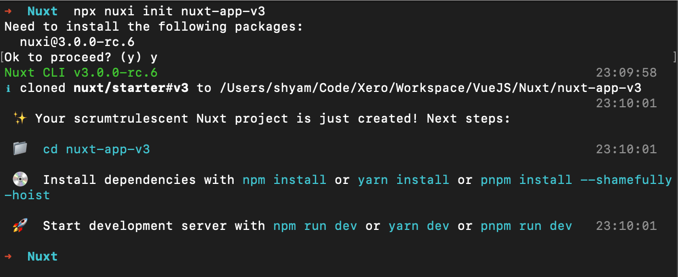Click the disc emoji before Install dependencies
Screen dimensions: 678x277
20,179
